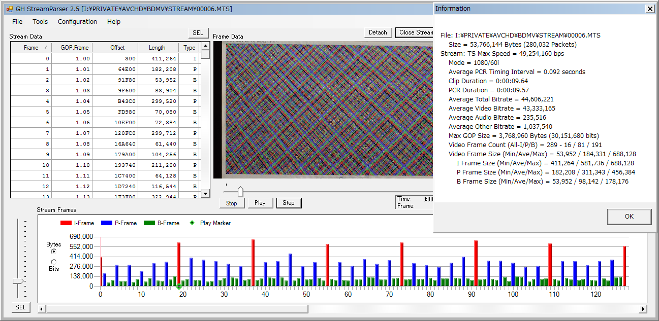Viewport: 659px width, 321px height.
Task: Select the Bytes radio button
Action: pyautogui.click(x=54, y=251)
